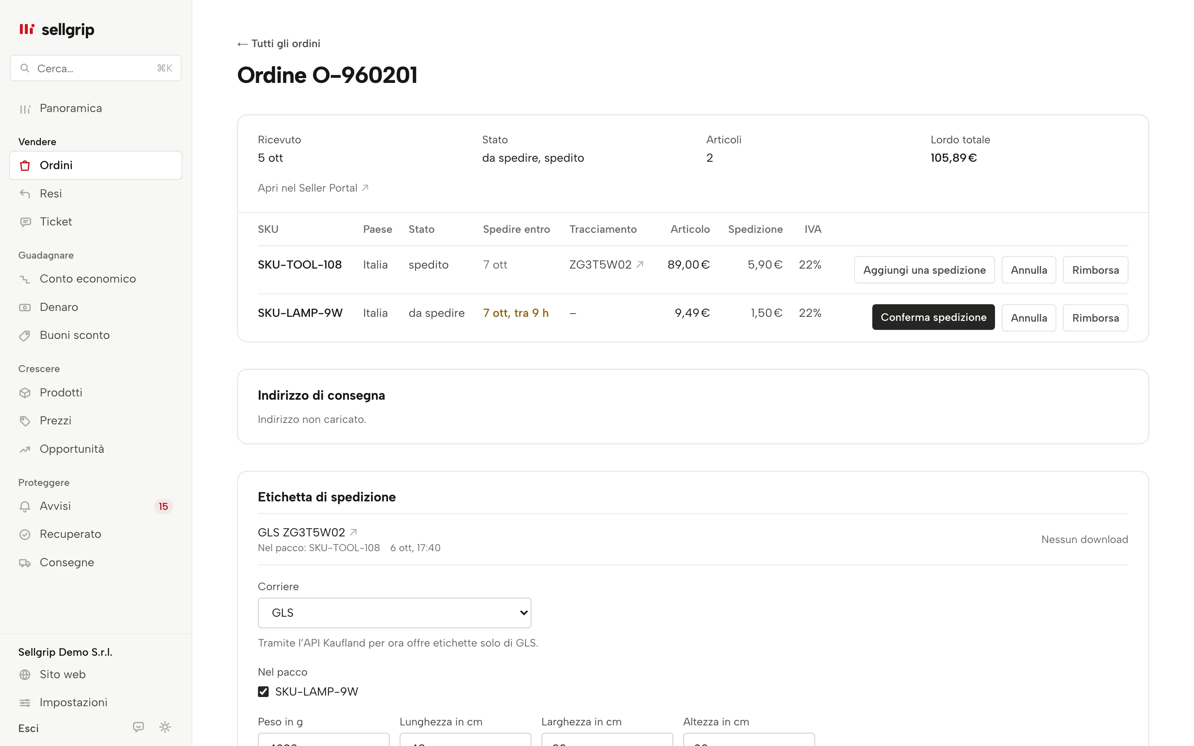The width and height of the screenshot is (1194, 746).
Task: Click the Recuperato checkmark circle icon
Action: [x=25, y=534]
